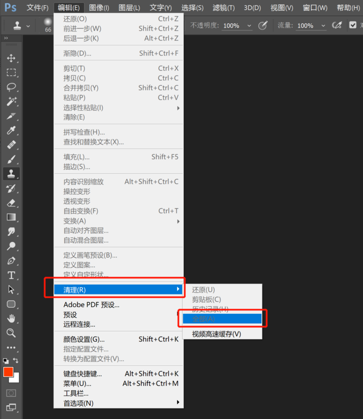Click the red foreground color swatch
The height and width of the screenshot is (419, 363).
point(8,372)
